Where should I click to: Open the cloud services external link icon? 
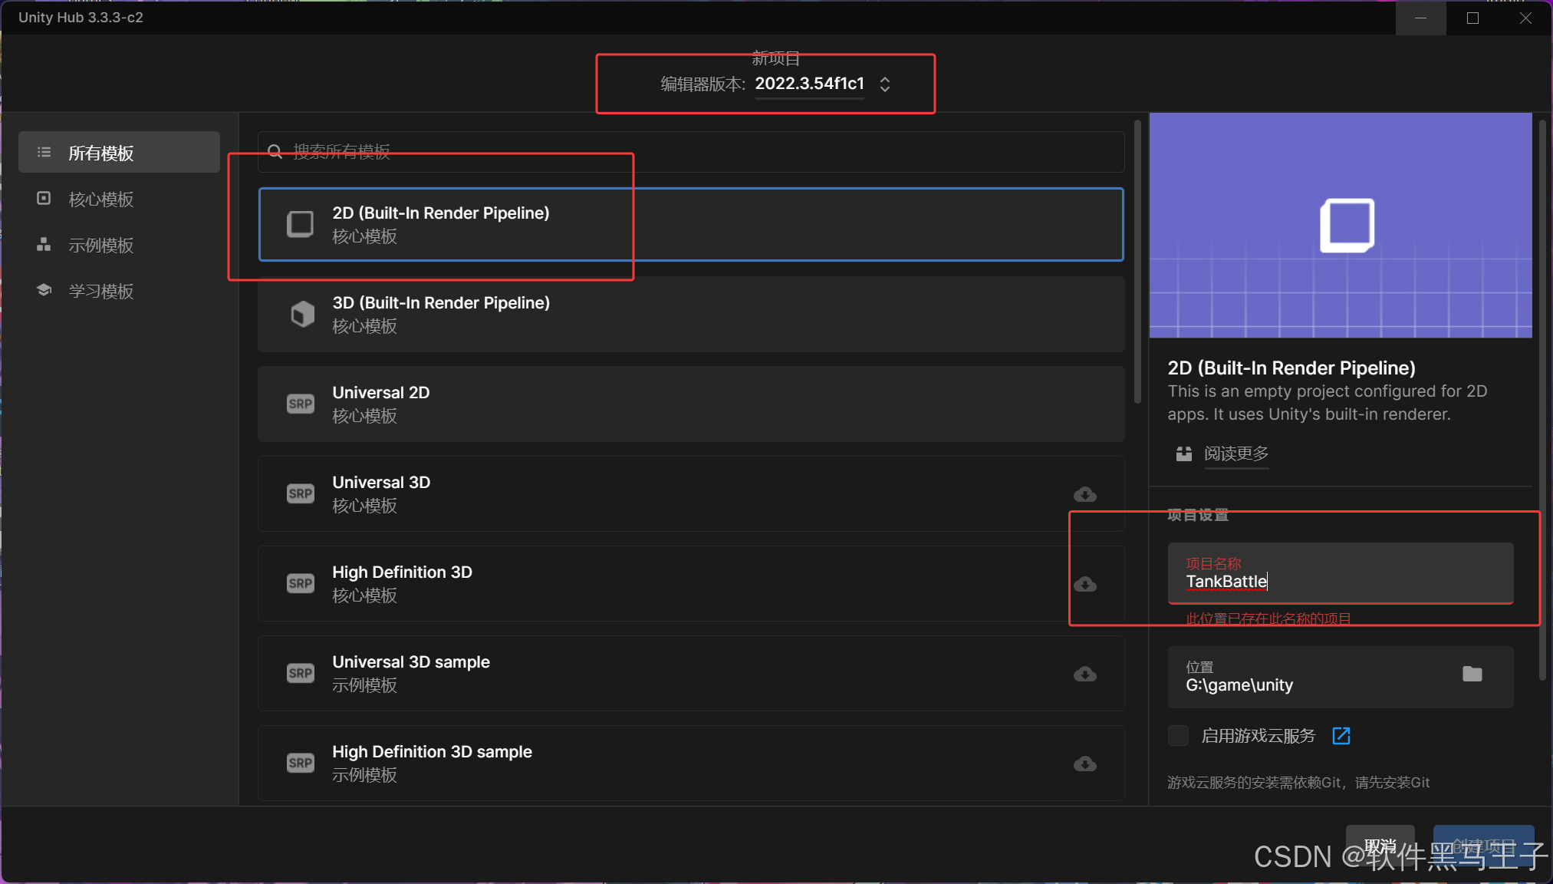pos(1341,736)
